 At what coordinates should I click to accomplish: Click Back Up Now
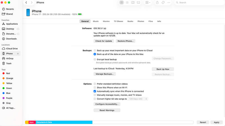coord(163,69)
